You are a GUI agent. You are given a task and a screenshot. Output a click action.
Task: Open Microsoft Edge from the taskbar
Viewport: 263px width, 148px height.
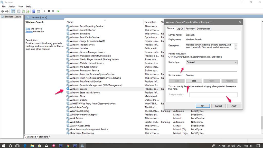pos(25,146)
